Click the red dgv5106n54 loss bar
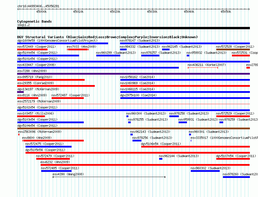This screenshot has width=258, height=197. (x=195, y=147)
